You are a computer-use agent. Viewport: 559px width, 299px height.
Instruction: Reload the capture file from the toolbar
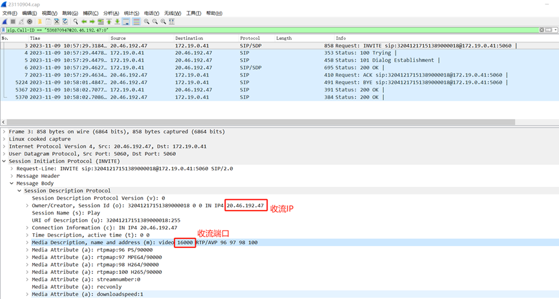pos(65,21)
